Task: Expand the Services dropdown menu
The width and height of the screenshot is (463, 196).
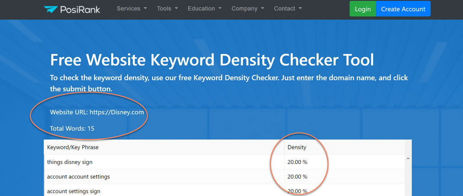Action: [x=132, y=9]
